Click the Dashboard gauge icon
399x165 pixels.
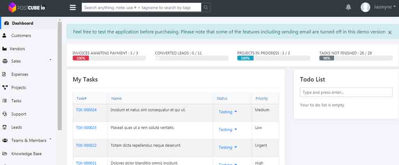click(x=7, y=23)
